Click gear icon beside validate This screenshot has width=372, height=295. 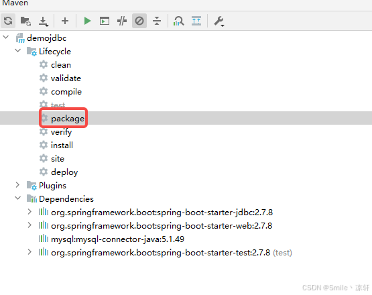[44, 78]
